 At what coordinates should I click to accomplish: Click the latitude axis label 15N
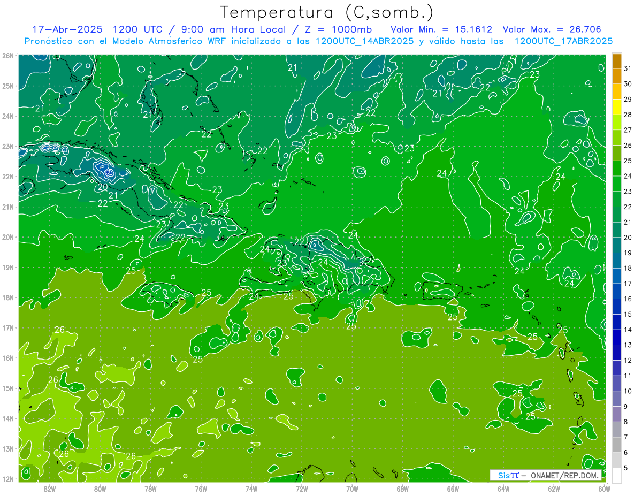7,388
